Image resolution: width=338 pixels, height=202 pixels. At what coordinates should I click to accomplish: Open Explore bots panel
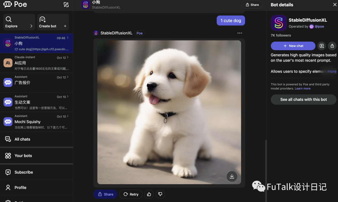(19, 22)
